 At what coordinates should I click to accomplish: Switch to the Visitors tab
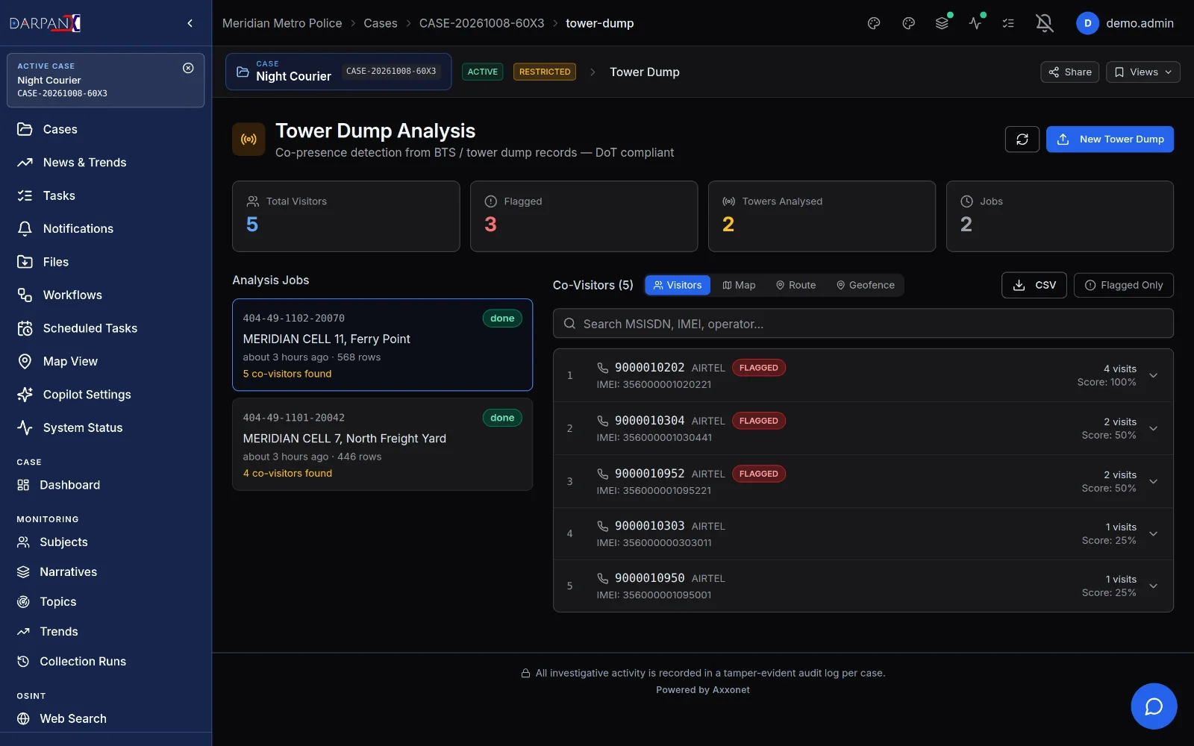pos(678,285)
